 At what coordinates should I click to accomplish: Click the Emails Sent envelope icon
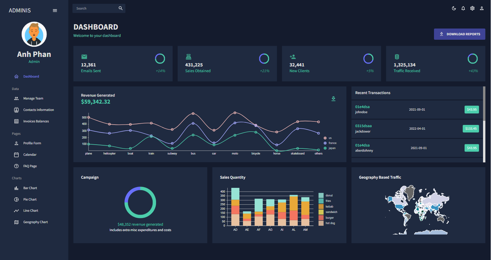pos(84,57)
